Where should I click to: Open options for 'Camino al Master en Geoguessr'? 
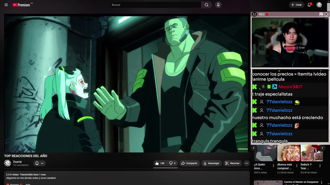[x=321, y=182]
